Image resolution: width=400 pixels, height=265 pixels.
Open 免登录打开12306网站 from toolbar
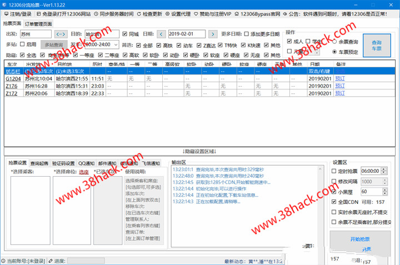(x=64, y=14)
